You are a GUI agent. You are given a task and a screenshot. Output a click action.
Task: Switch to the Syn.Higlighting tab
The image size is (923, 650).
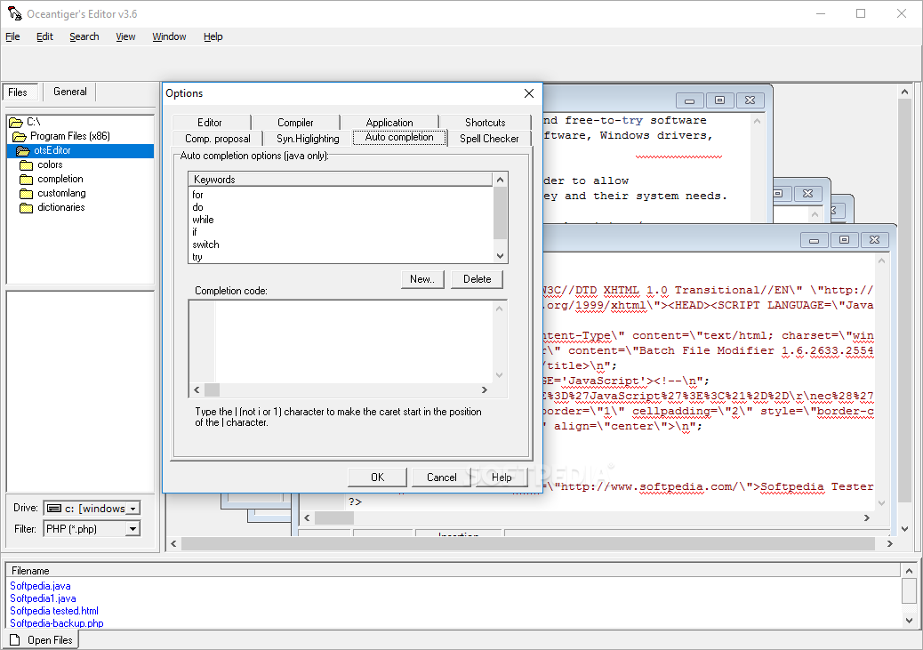(308, 139)
